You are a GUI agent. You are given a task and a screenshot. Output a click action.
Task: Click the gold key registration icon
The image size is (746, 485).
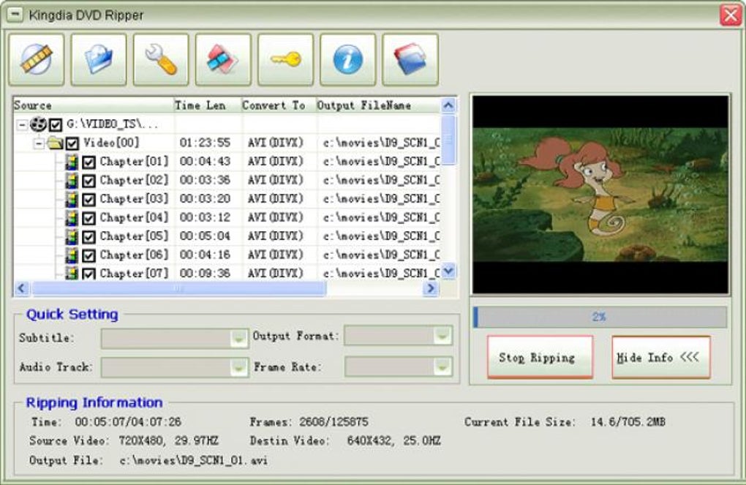(285, 59)
